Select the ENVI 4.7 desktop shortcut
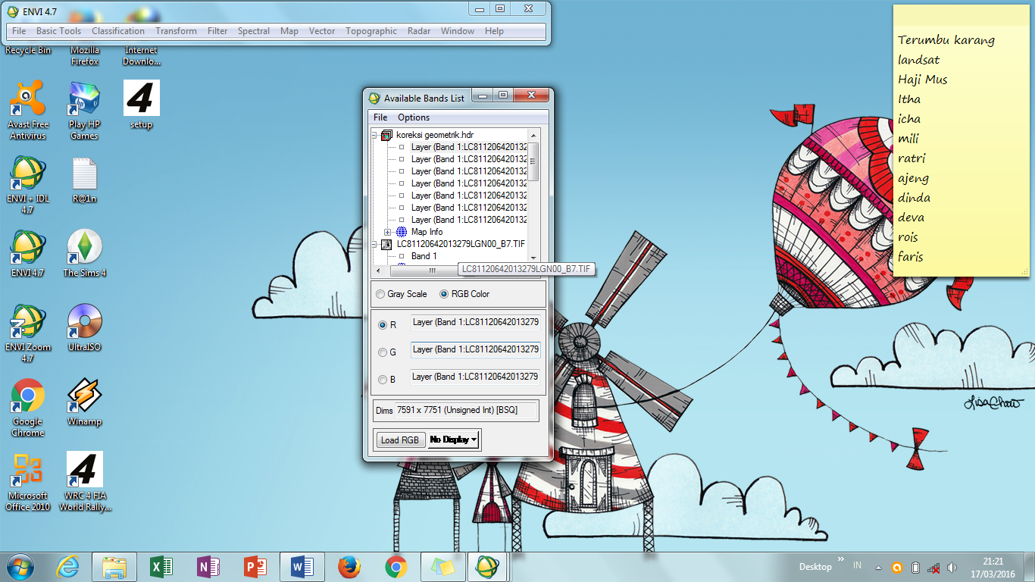Viewport: 1035px width, 582px height. pos(28,254)
